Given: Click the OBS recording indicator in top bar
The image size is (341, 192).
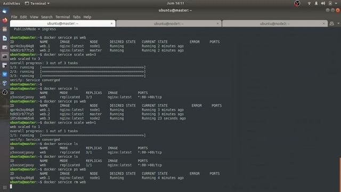Looking at the screenshot, I should point(297,3).
